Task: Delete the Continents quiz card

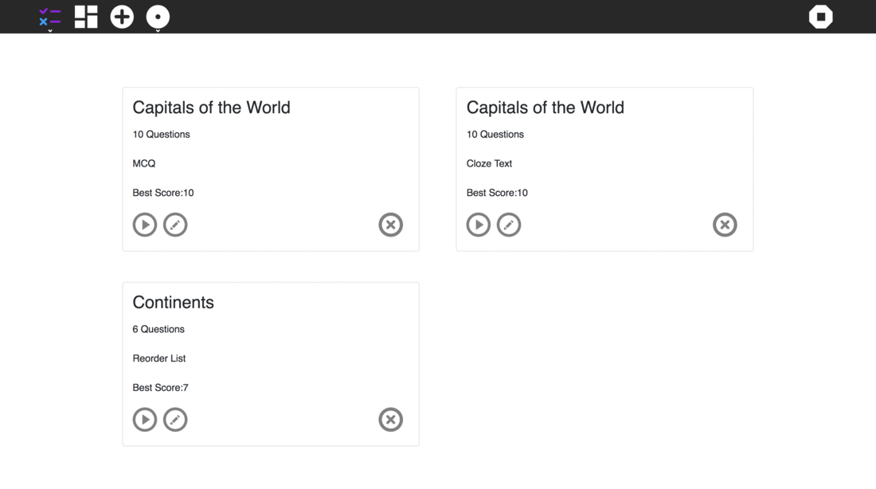Action: coord(390,420)
